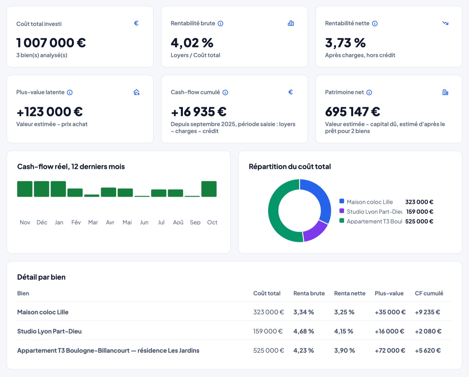Select the Mai bar in the cash-flow chart
The width and height of the screenshot is (469, 377).
125,192
